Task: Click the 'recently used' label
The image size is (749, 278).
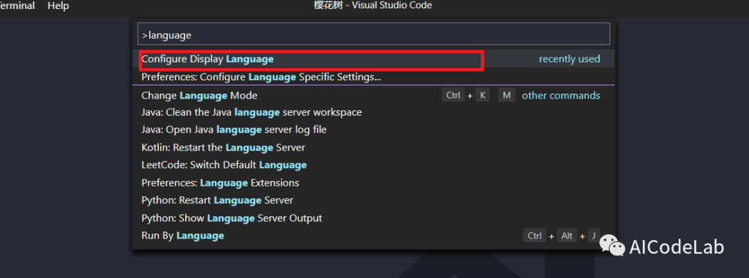Action: click(x=569, y=59)
